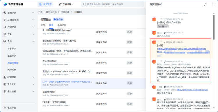Screen dimensions: 218x112
Task: Expand the 真实世界AI panel to fullscreen
Action: click(205, 4)
